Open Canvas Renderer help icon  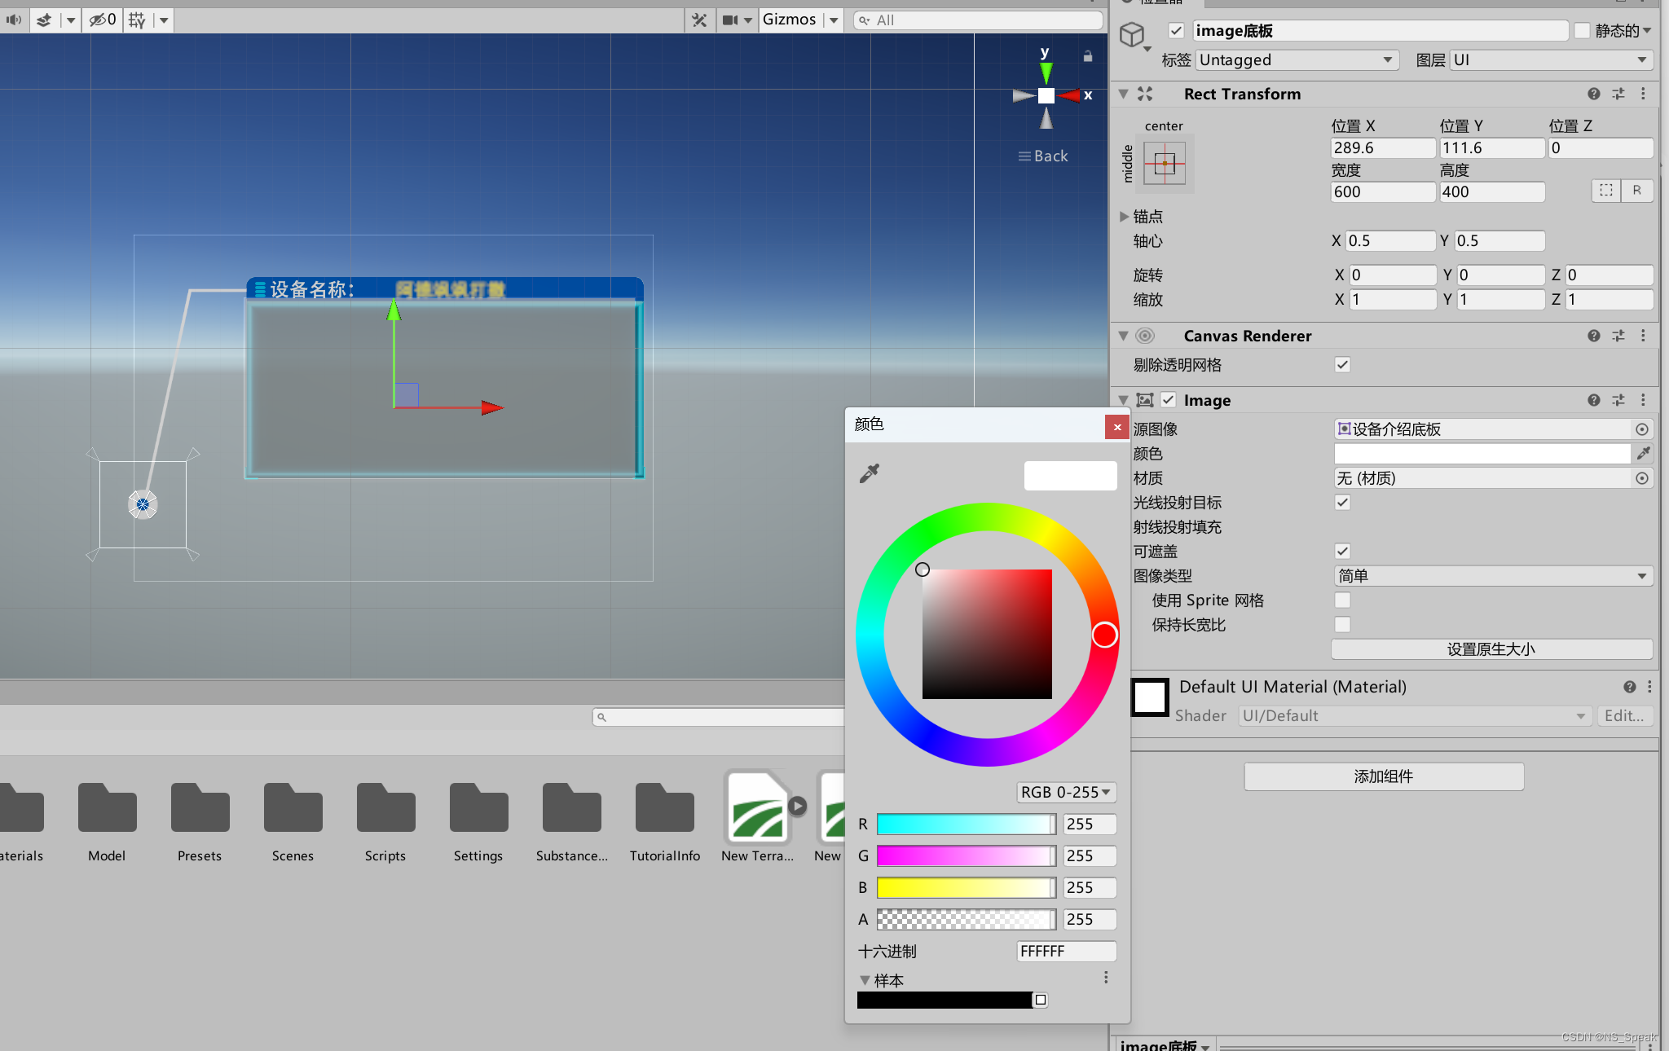coord(1594,336)
